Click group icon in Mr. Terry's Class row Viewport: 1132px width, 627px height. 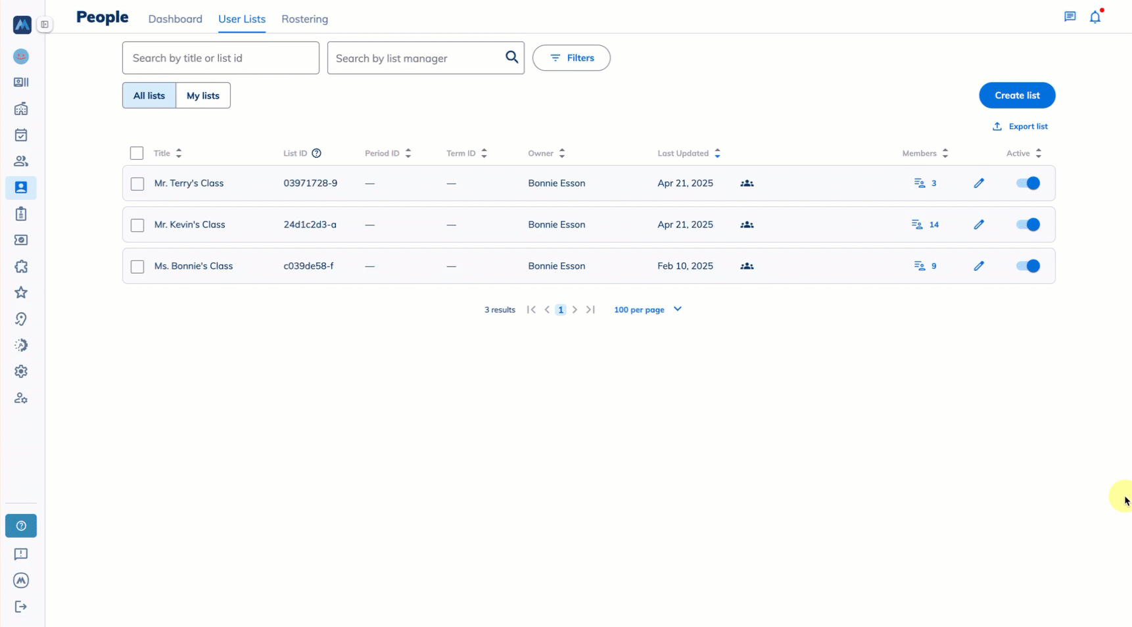pyautogui.click(x=747, y=183)
